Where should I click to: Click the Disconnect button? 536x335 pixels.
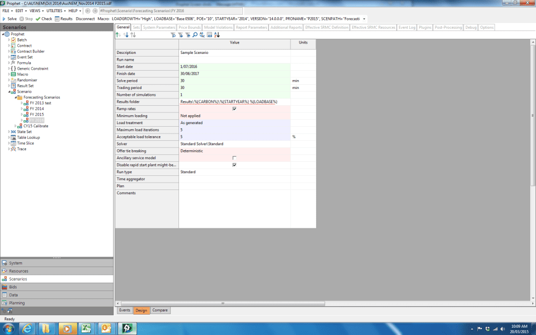click(x=85, y=18)
